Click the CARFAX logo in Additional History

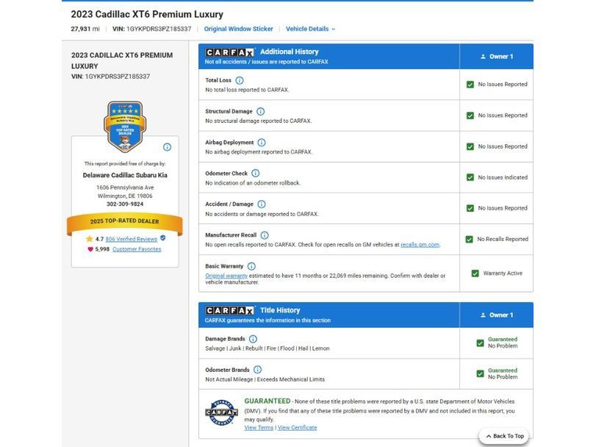pyautogui.click(x=230, y=52)
